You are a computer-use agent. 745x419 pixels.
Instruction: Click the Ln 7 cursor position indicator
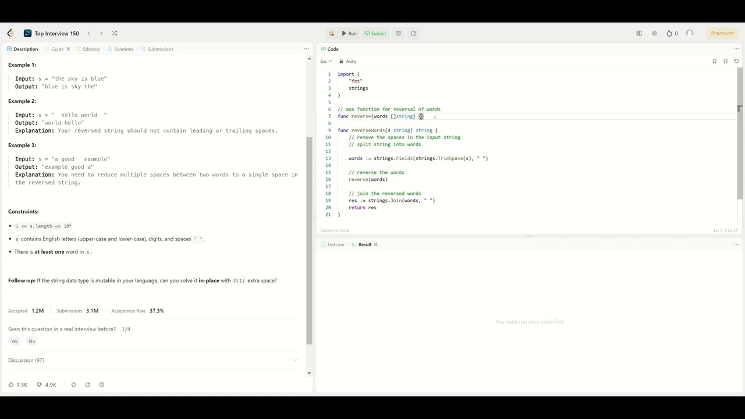coord(725,230)
